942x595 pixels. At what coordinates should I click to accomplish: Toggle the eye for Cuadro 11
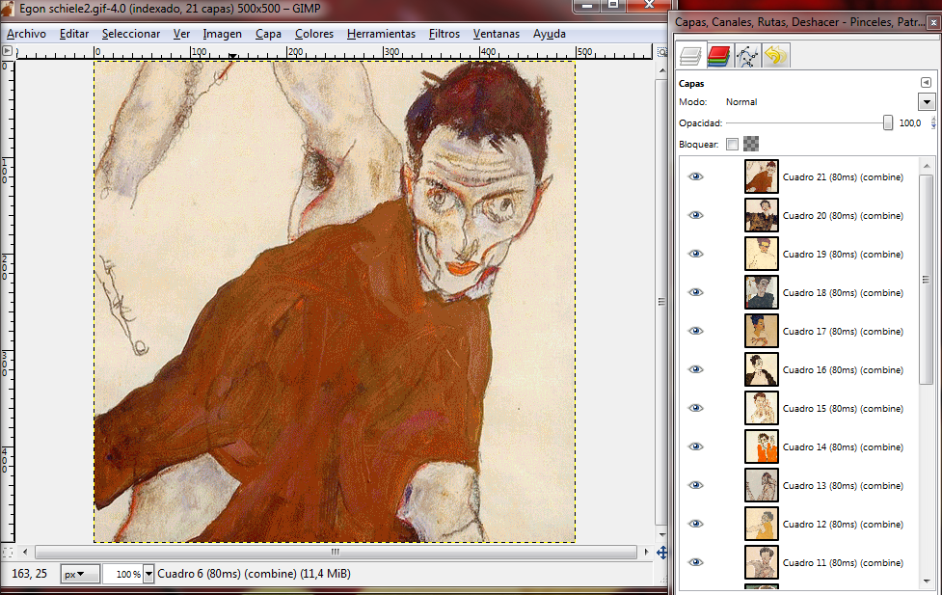click(696, 562)
